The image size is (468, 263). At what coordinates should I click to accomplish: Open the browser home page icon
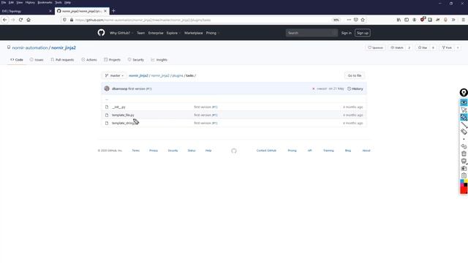pos(29,20)
